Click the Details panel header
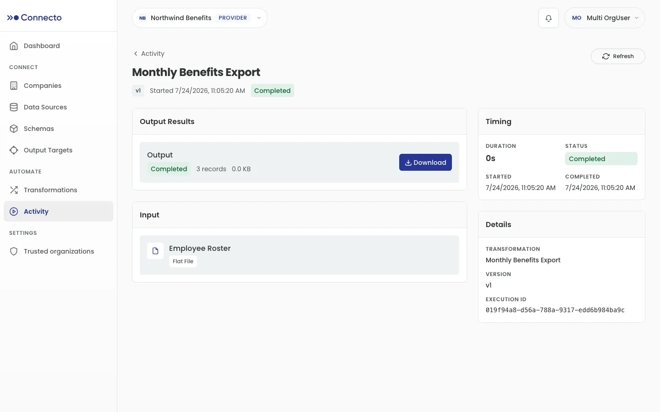This screenshot has height=412, width=660. pos(498,225)
